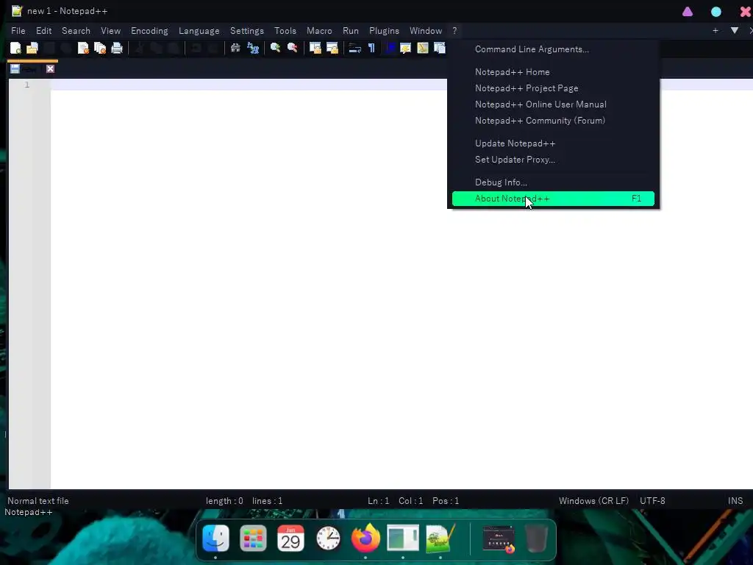This screenshot has height=565, width=753.
Task: Toggle Word wrap toolbar icon
Action: (x=355, y=48)
